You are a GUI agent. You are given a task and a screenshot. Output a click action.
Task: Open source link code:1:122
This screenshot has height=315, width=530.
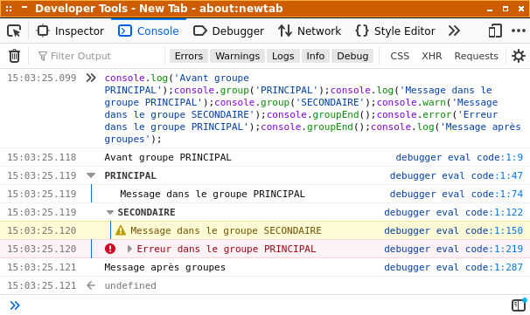[453, 212]
